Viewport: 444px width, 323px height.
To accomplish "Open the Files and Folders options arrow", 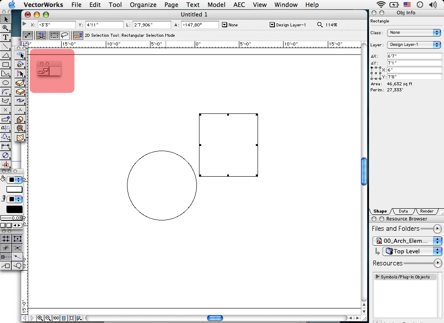I will pos(437,229).
